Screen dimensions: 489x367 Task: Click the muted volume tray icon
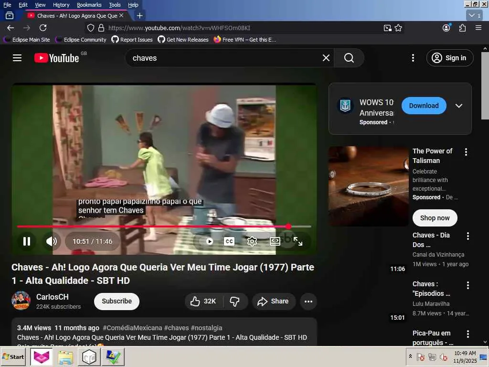443,356
